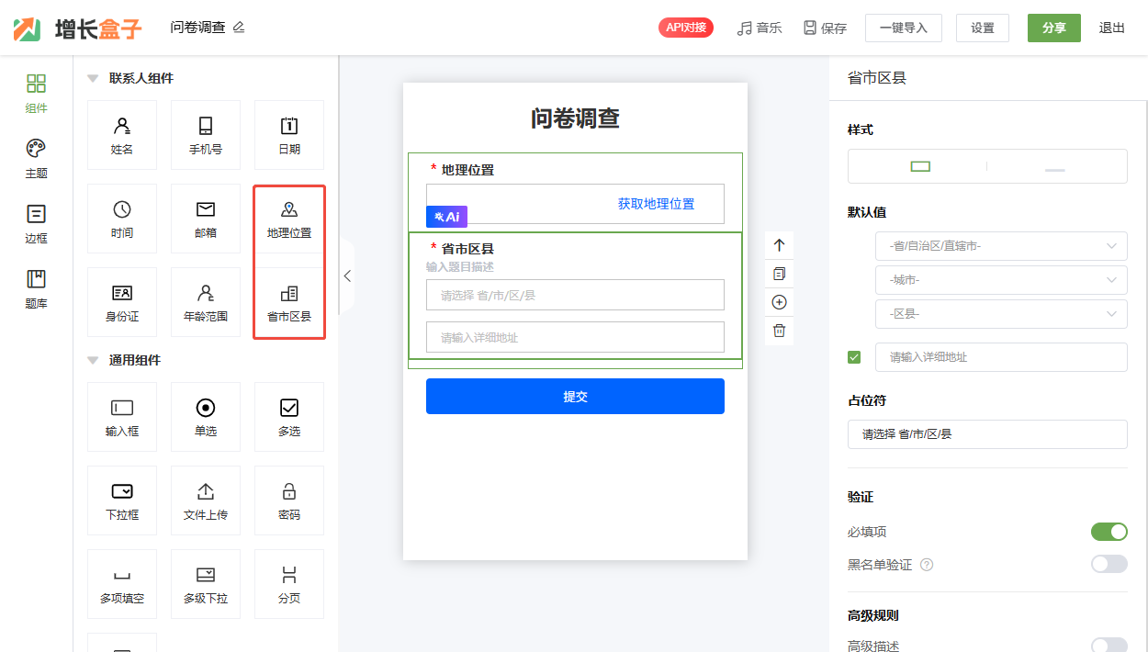The width and height of the screenshot is (1148, 652).
Task: Collapse the 通用组件 section
Action: [93, 361]
